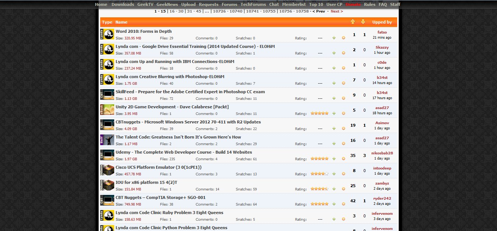The height and width of the screenshot is (231, 497).
Task: Click the CBT icon for CompTIA Storage+ torrent
Action: coord(107,200)
